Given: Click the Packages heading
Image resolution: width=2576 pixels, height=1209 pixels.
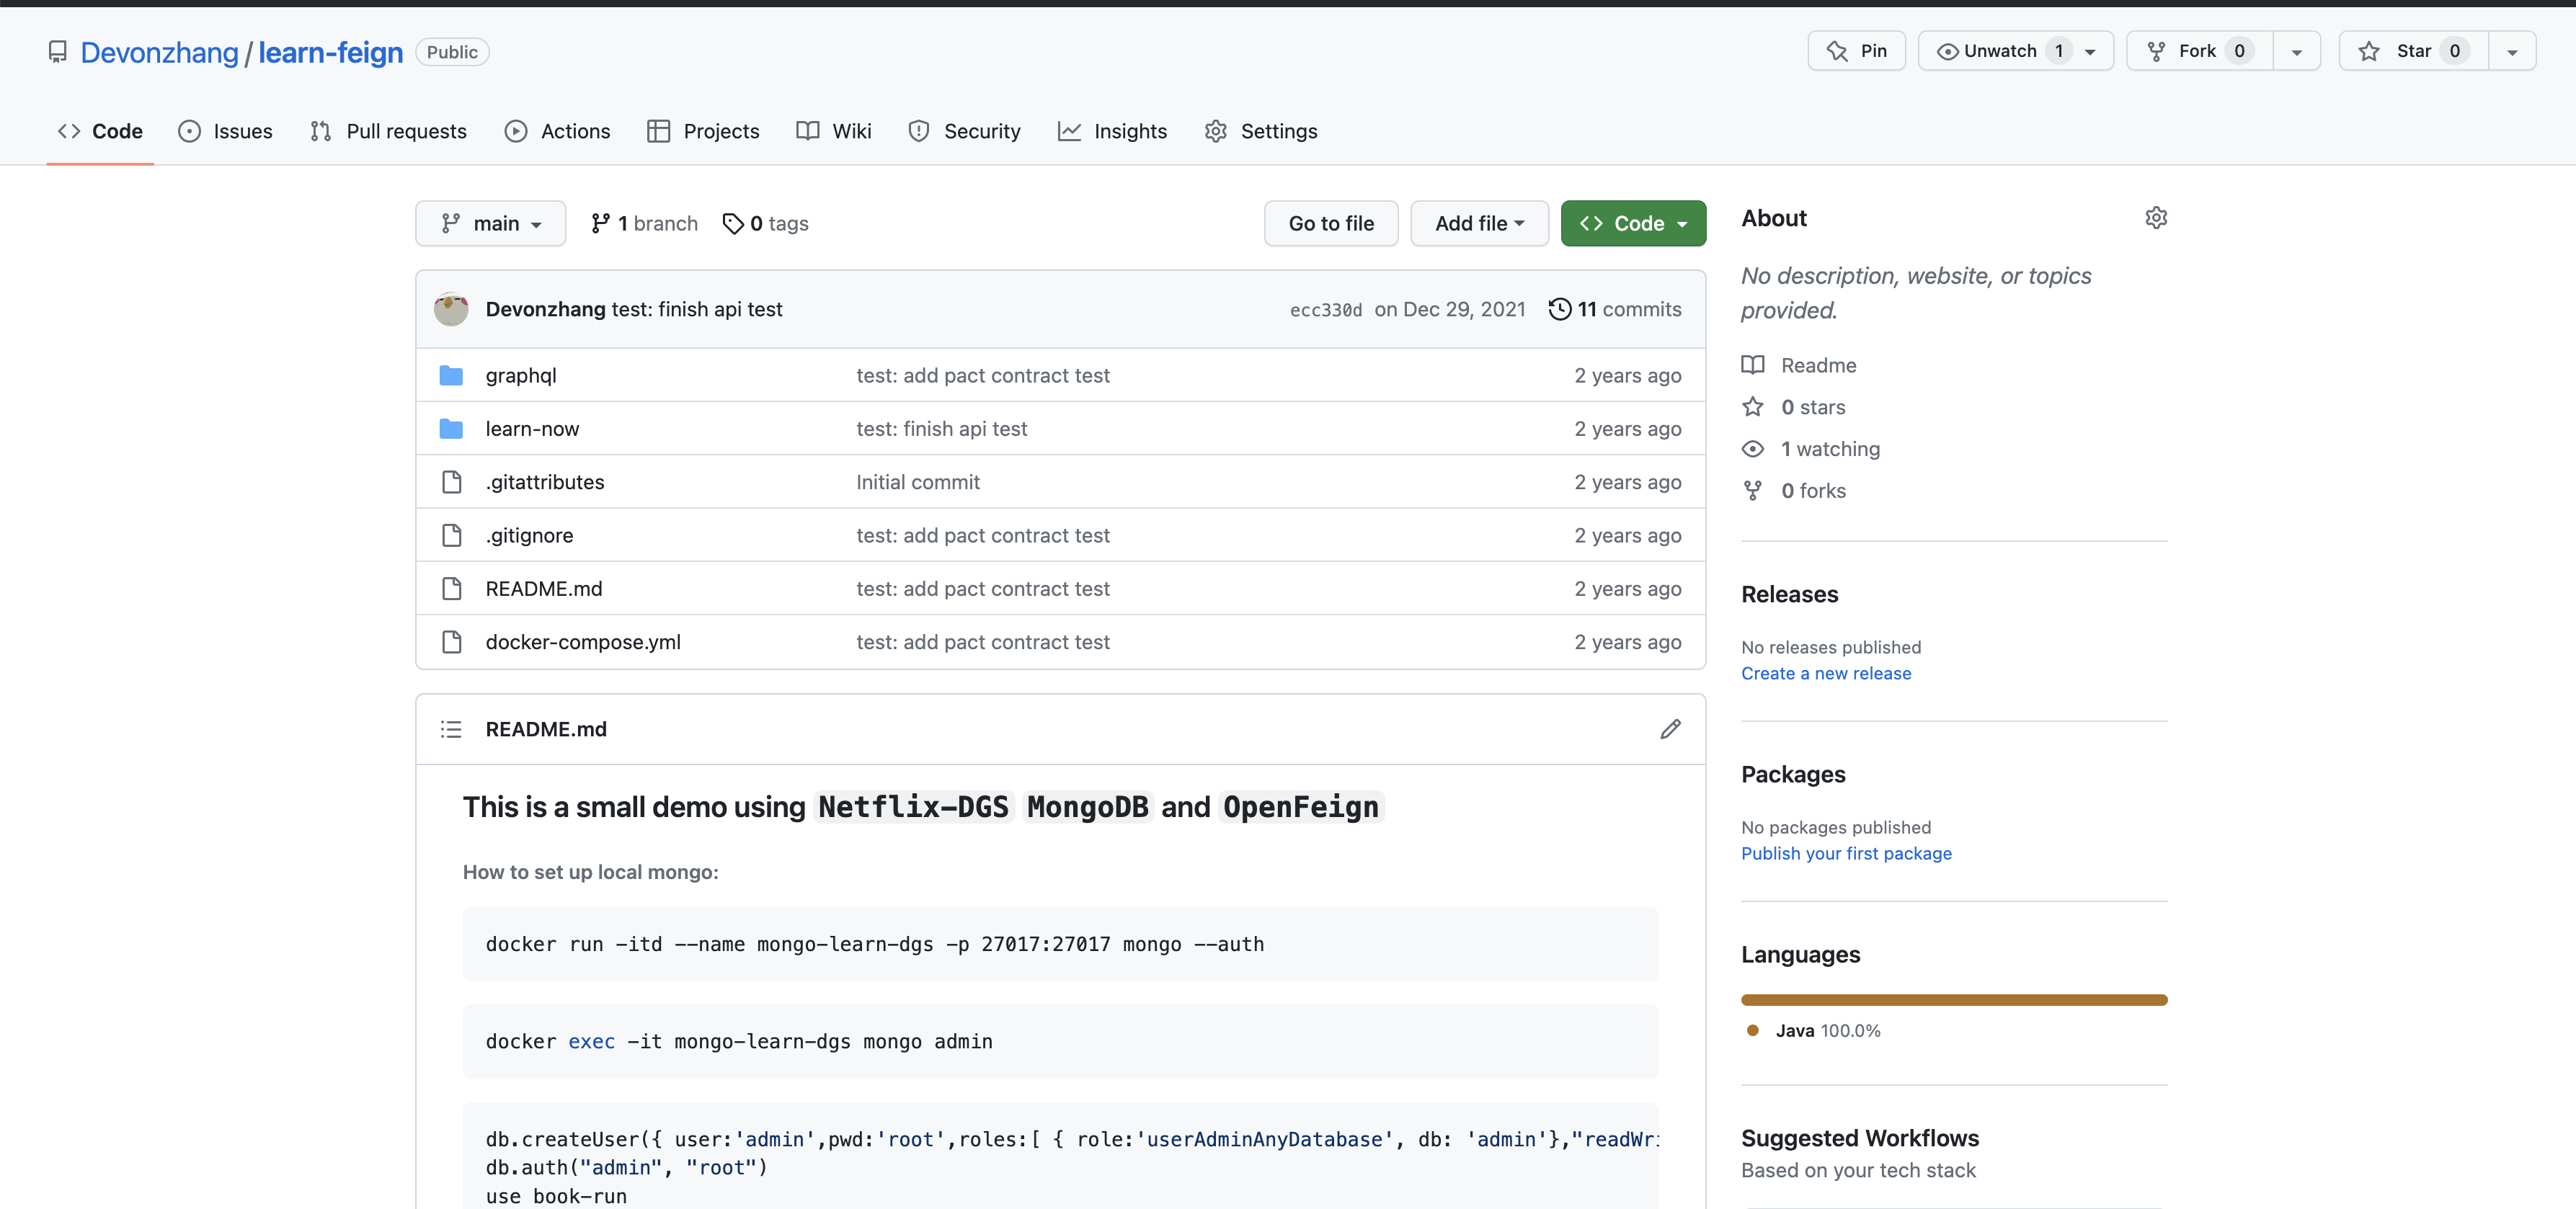Looking at the screenshot, I should click(x=1793, y=774).
